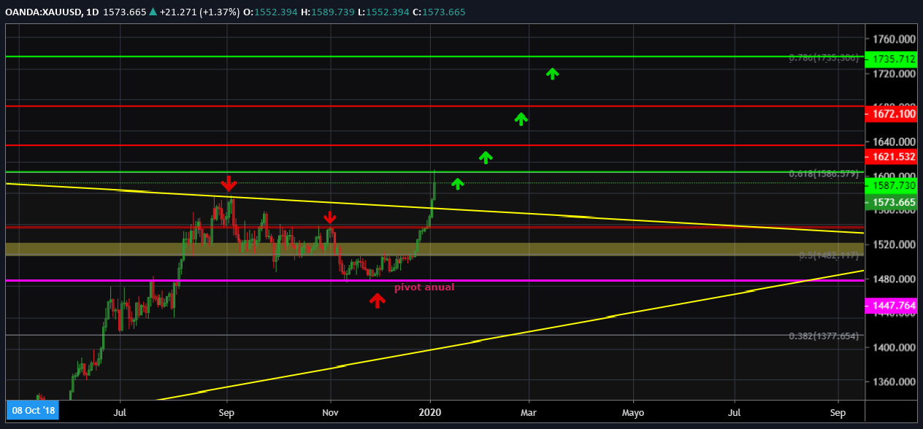Image resolution: width=923 pixels, height=429 pixels.
Task: Click the 1D interval label
Action: (91, 12)
